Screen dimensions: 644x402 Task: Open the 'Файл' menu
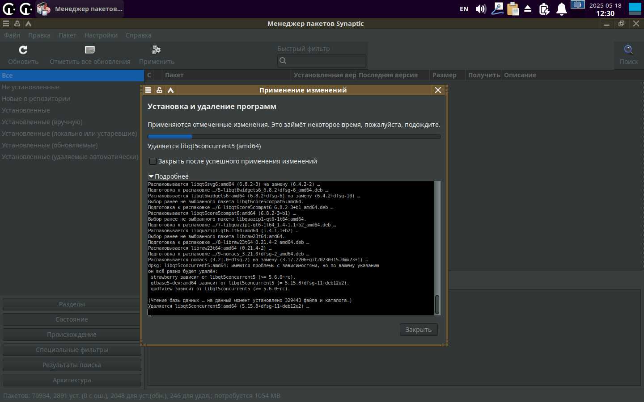pyautogui.click(x=12, y=35)
